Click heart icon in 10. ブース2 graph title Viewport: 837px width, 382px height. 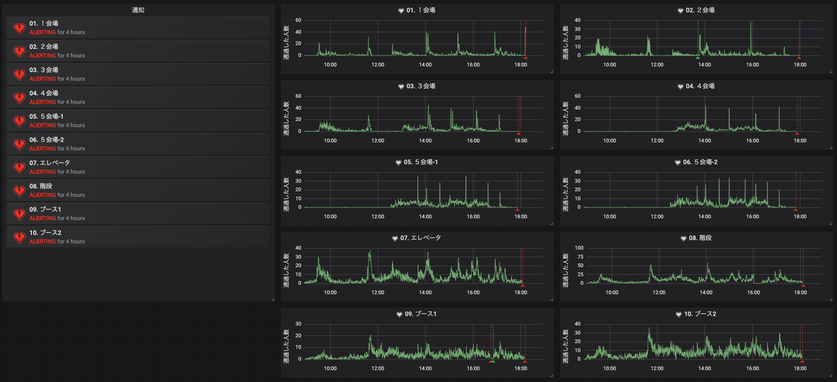tap(679, 314)
